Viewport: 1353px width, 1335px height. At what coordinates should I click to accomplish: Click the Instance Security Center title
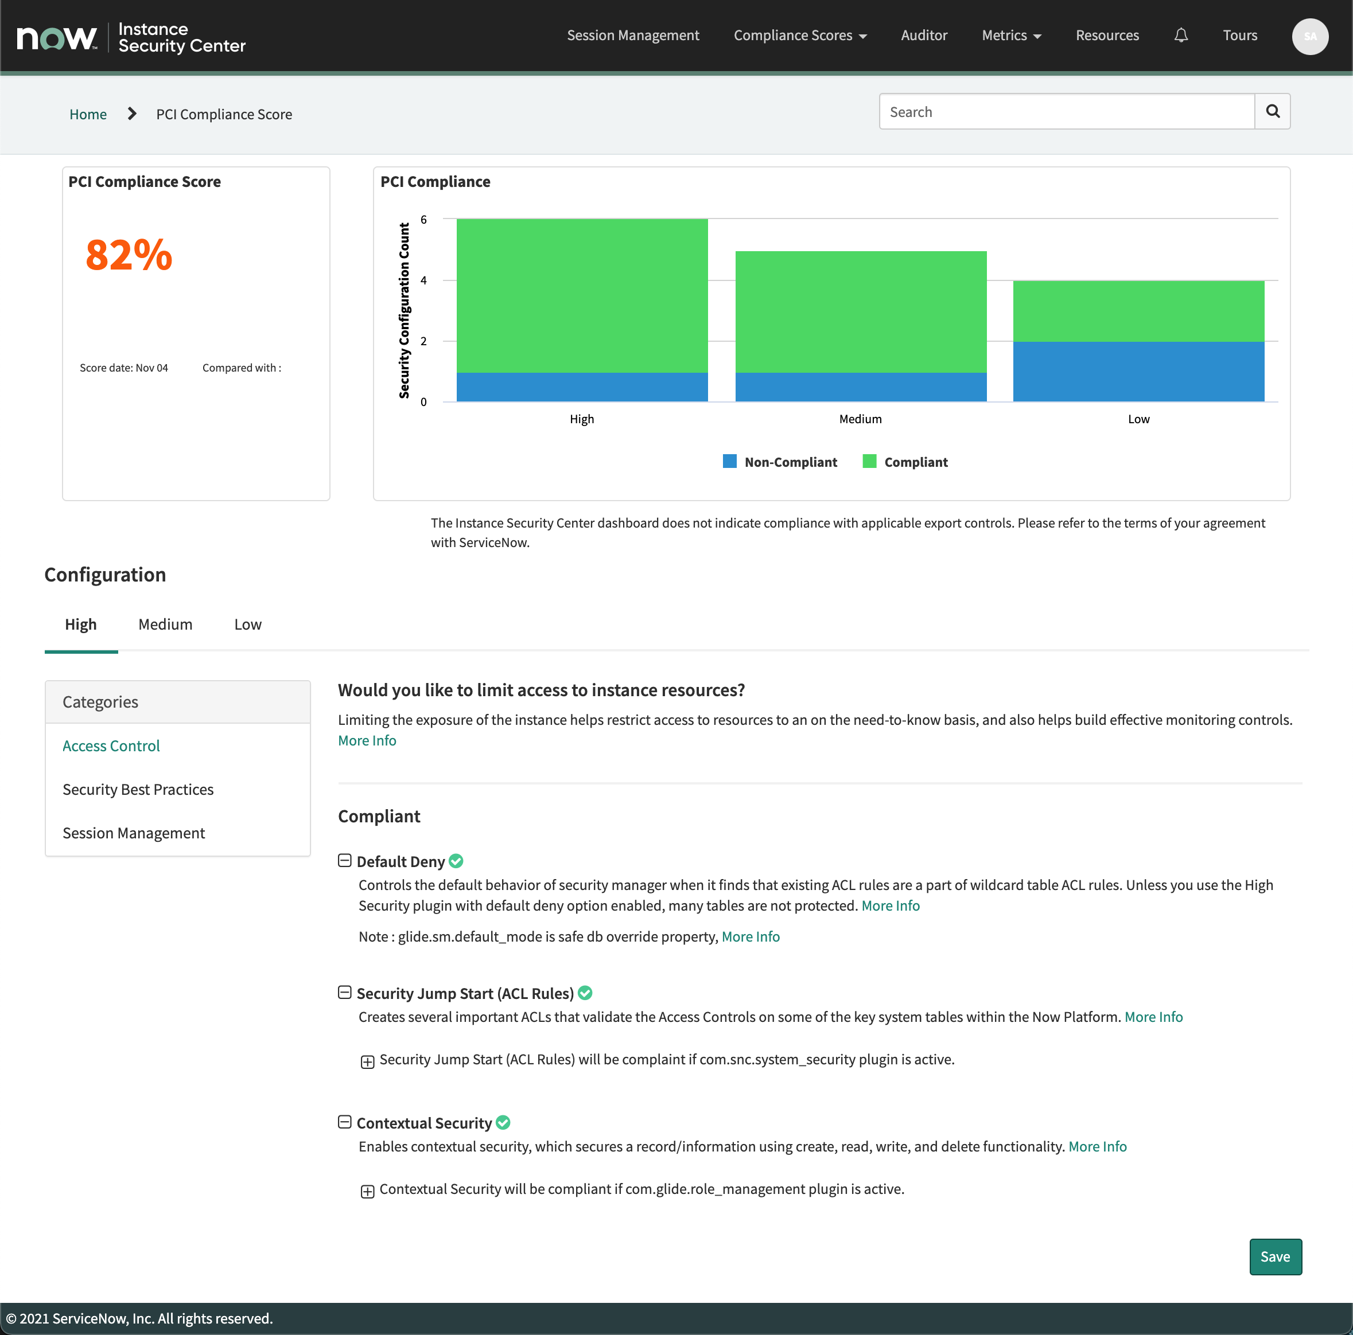(x=182, y=37)
